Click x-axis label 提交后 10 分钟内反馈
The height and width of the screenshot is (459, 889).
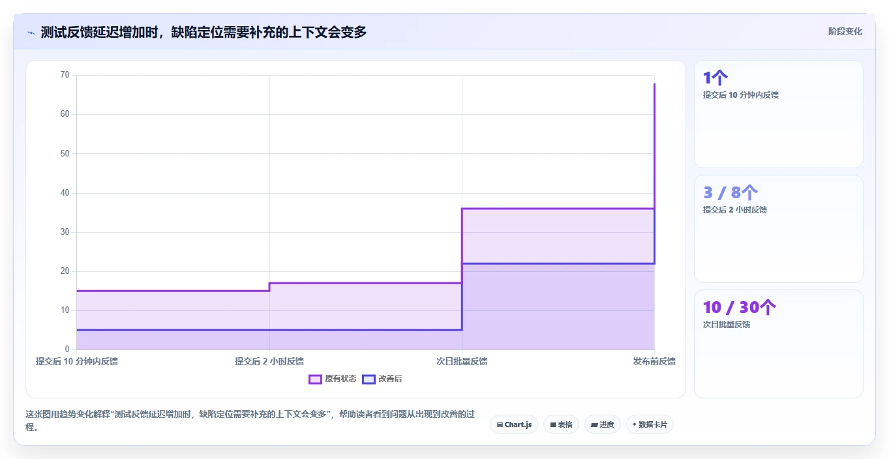[x=77, y=361]
